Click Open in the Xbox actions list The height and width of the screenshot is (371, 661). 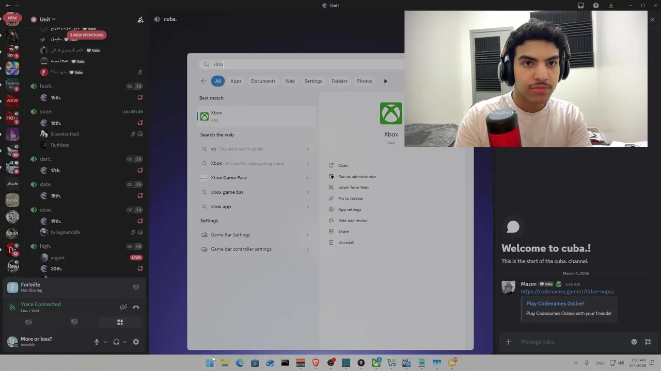[343, 165]
